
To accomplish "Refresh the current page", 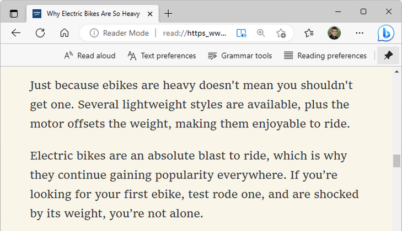I will [x=40, y=33].
